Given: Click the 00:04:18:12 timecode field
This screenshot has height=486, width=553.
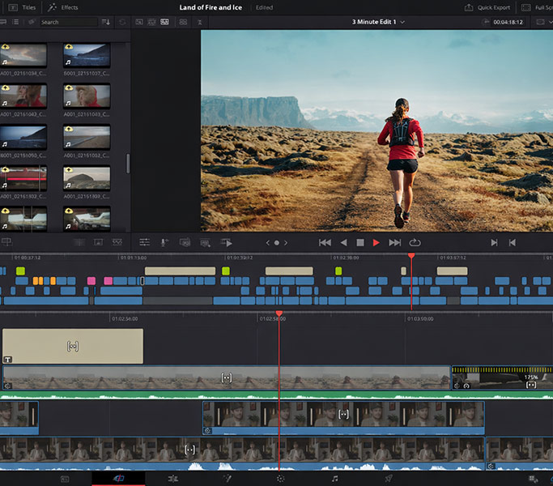Looking at the screenshot, I should tap(508, 22).
